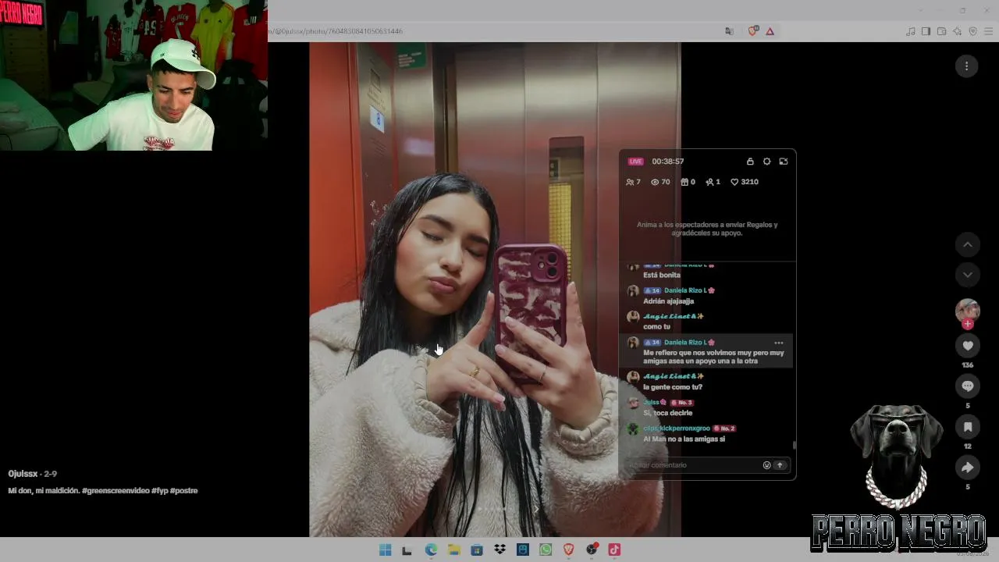This screenshot has height=562, width=999.
Task: Share the post with the arrow icon
Action: click(x=967, y=468)
